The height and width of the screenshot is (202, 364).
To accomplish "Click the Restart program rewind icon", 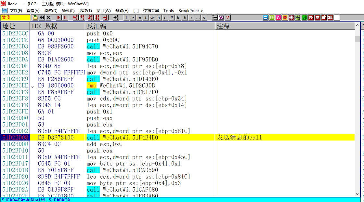I will coord(42,18).
